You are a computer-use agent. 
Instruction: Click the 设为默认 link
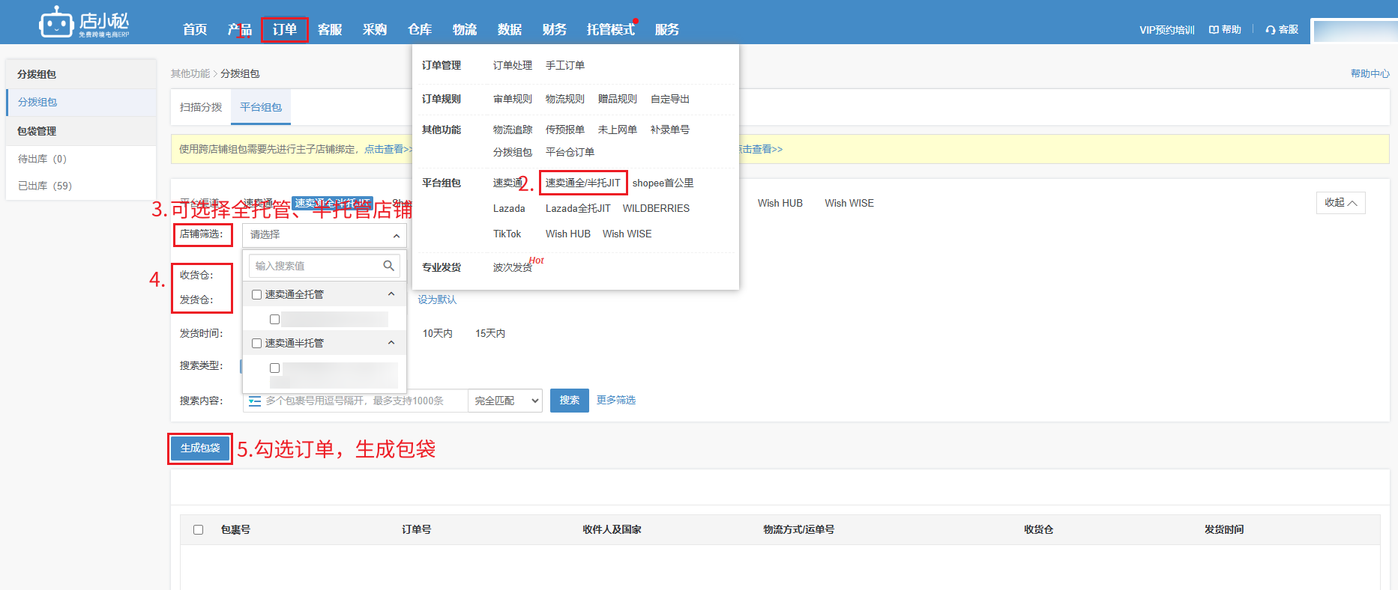pos(437,299)
